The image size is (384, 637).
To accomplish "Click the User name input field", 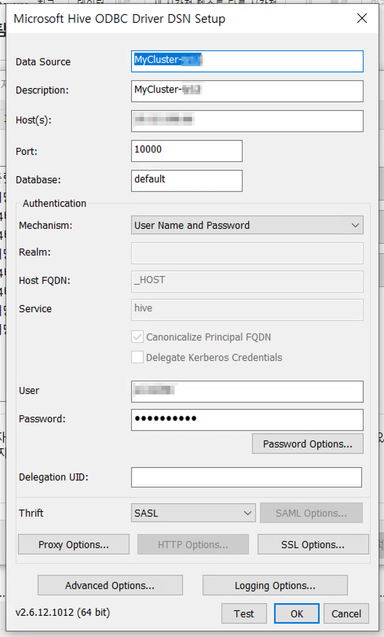I will click(x=247, y=392).
